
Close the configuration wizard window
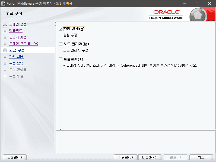(x=209, y=4)
